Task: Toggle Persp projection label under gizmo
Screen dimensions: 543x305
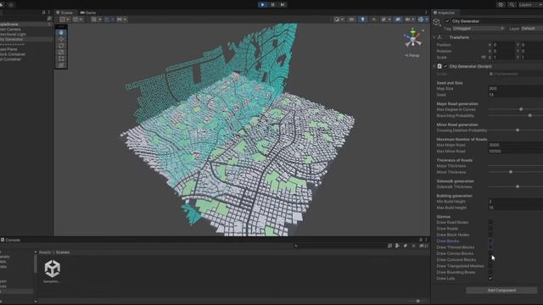Action: pyautogui.click(x=412, y=55)
